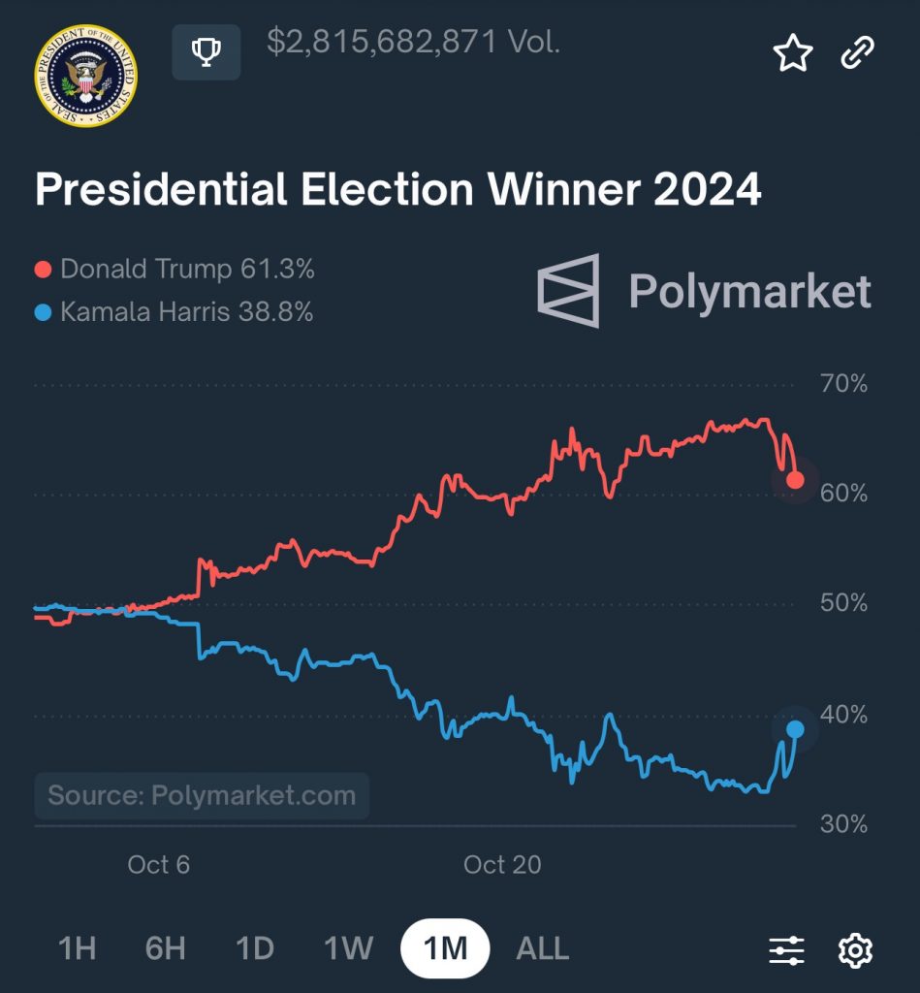Select the 6H time range
The width and height of the screenshot is (920, 993).
point(165,948)
